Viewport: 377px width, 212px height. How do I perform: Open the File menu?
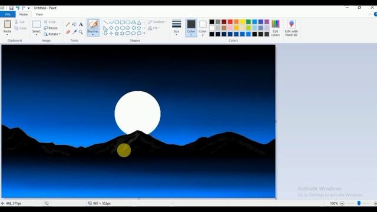coord(8,14)
